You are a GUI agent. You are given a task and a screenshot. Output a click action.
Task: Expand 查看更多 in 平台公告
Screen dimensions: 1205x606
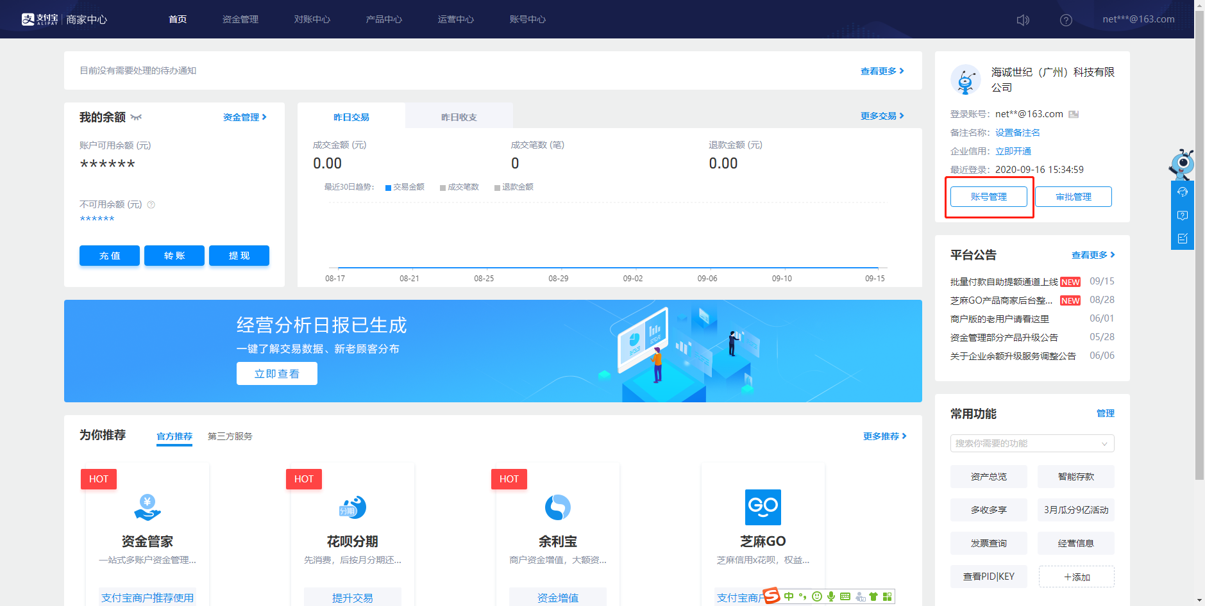[x=1093, y=255]
